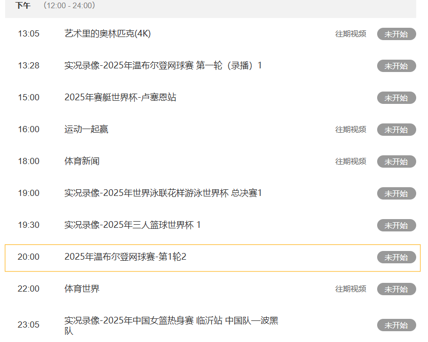Screen dimensions: 428x342
Task: Select 花样游泳世界杯 总决赛1 program title
Action: (x=163, y=193)
